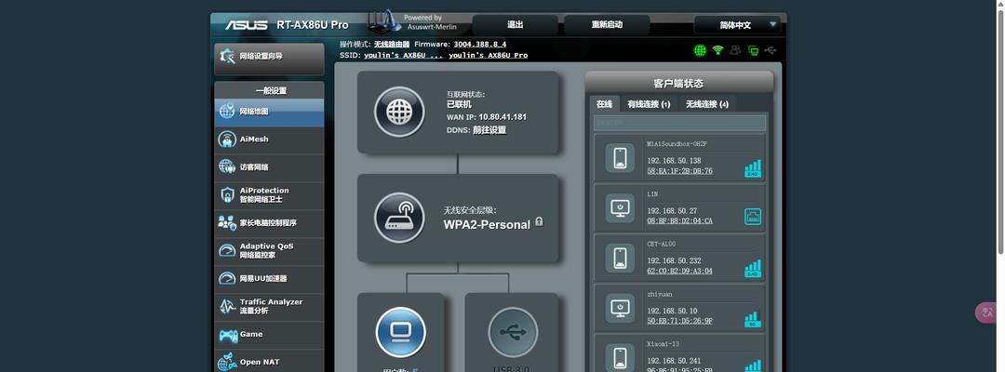The height and width of the screenshot is (372, 1005).
Task: Open the Game sidebar item
Action: pyautogui.click(x=269, y=334)
